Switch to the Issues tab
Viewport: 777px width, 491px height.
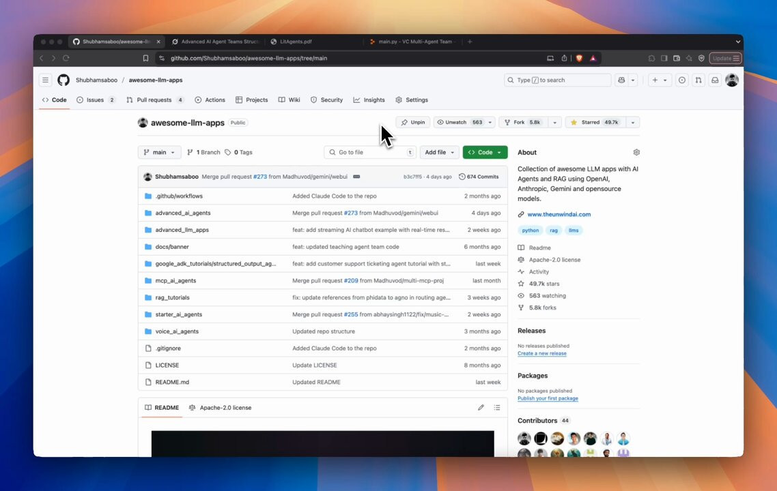coord(96,100)
